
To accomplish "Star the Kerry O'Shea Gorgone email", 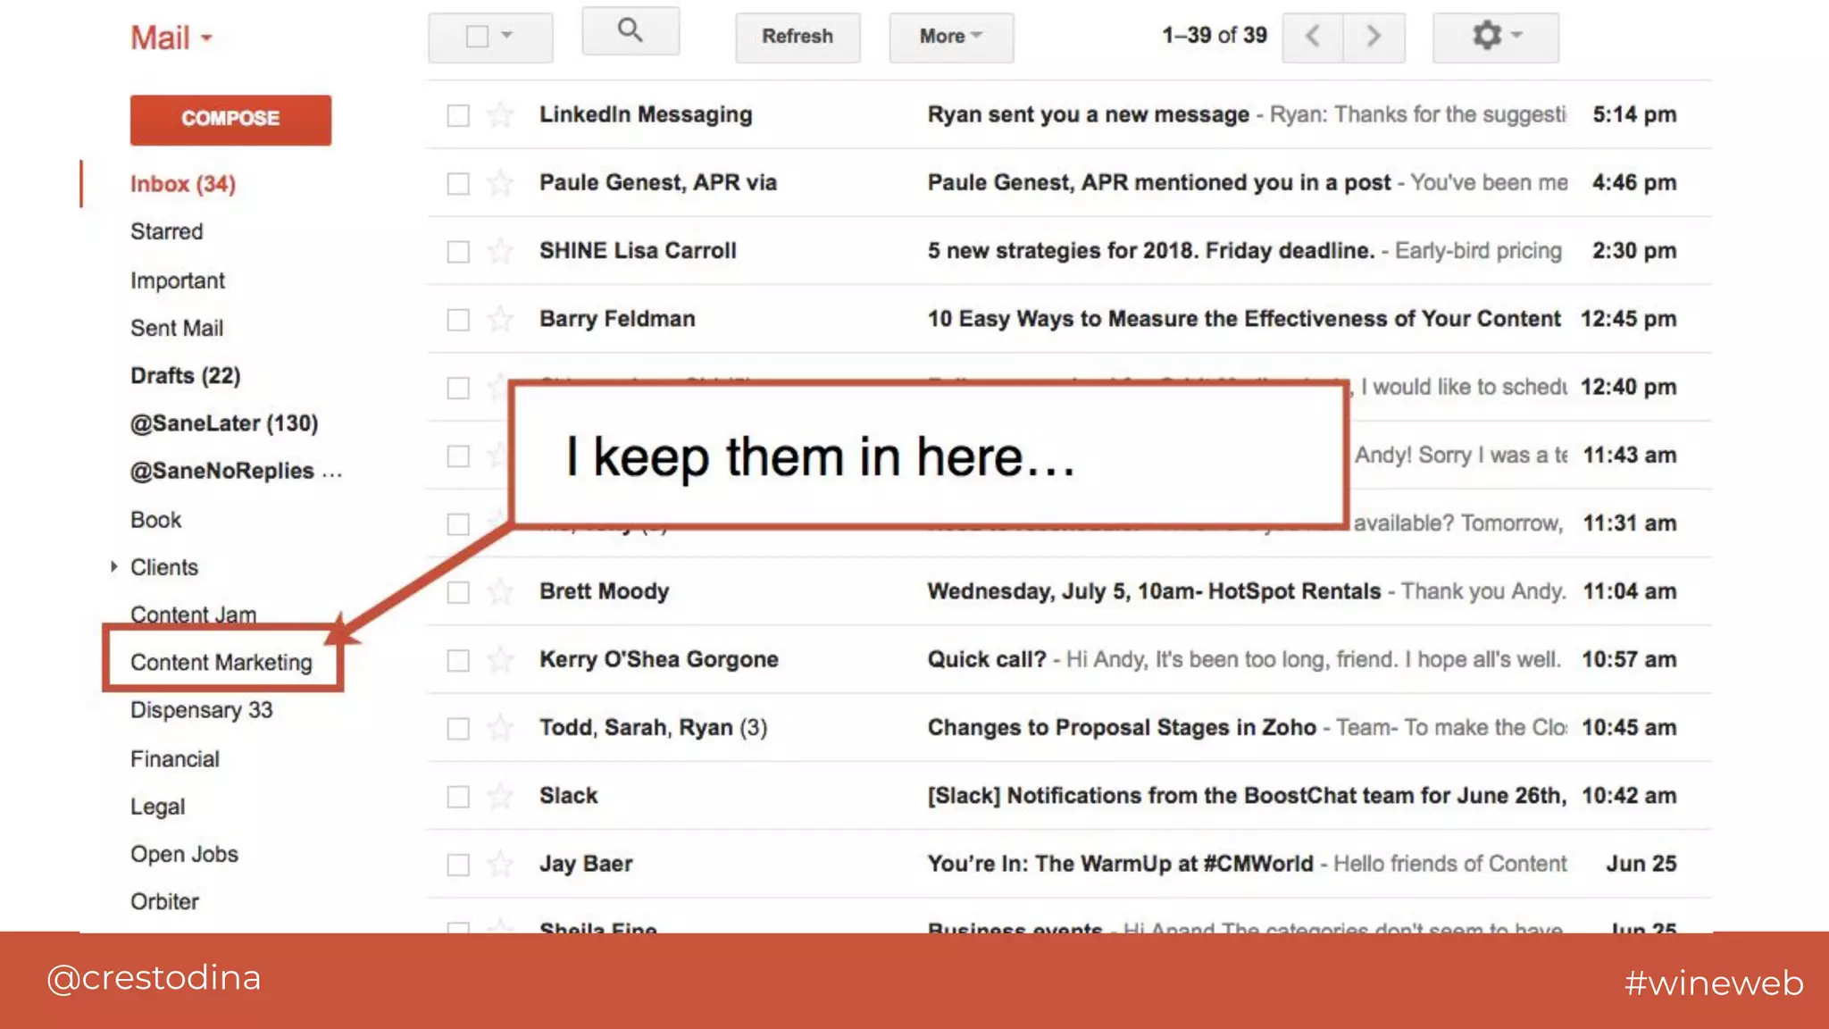I will [x=500, y=660].
